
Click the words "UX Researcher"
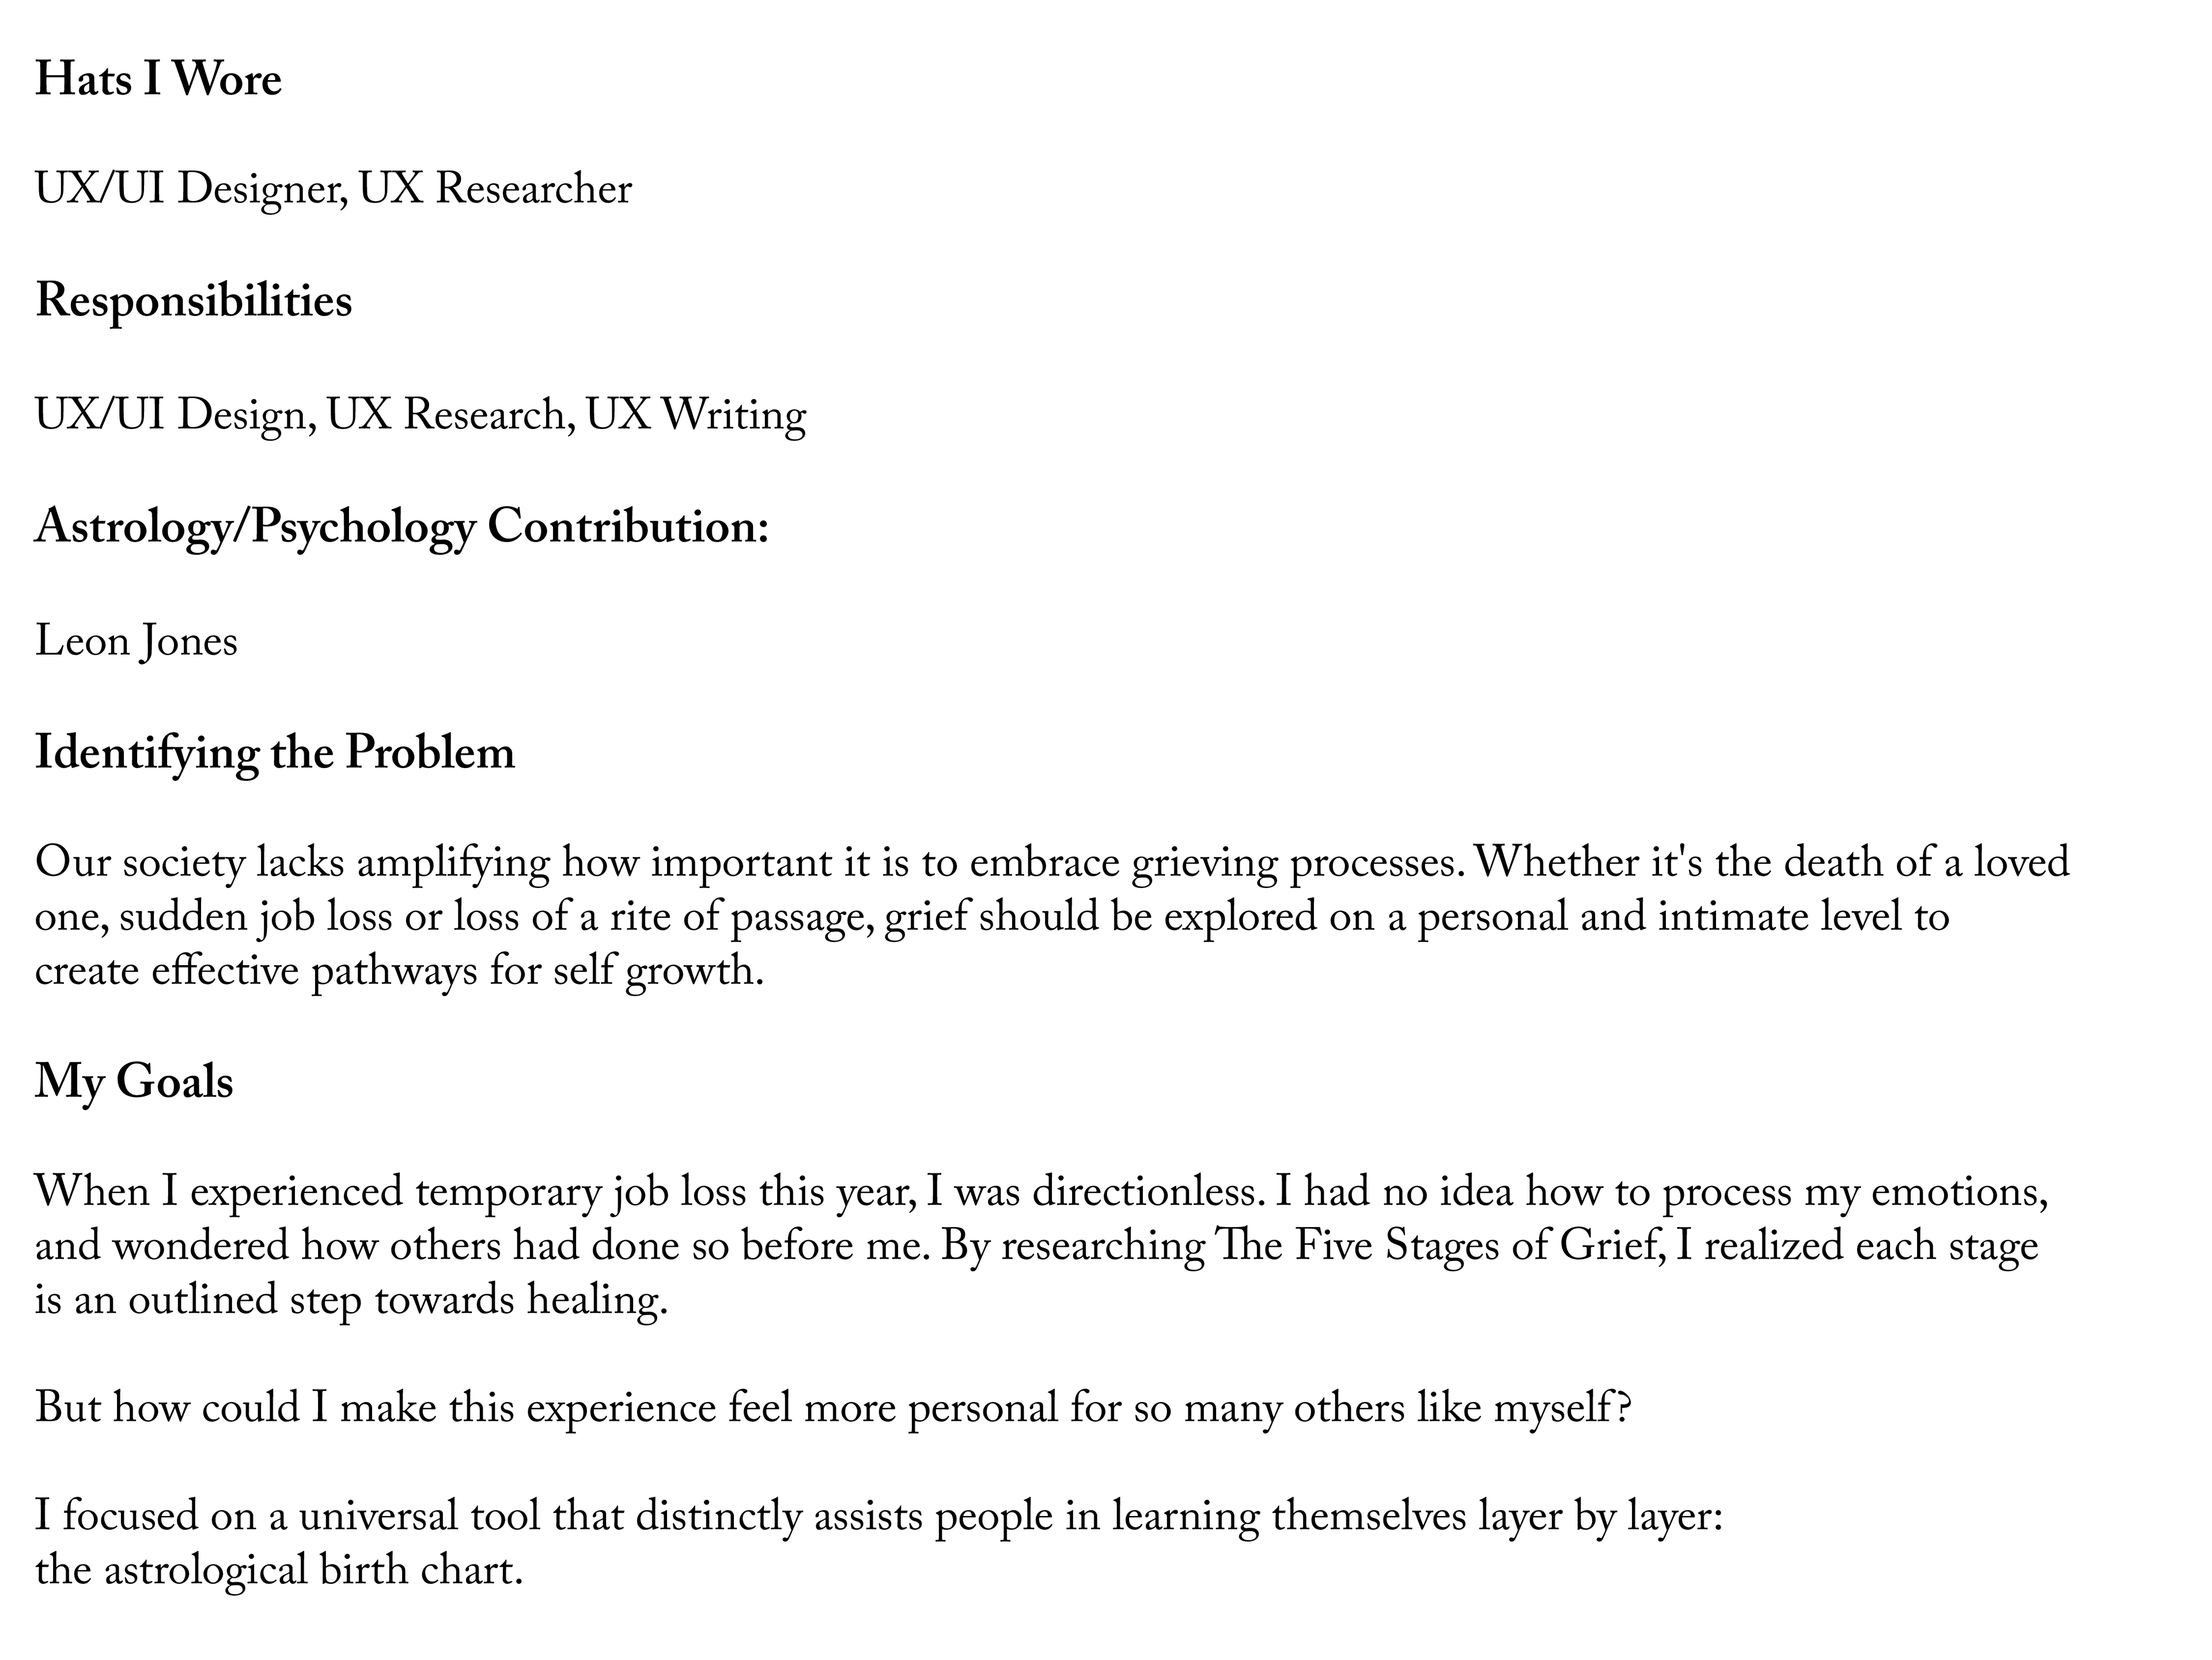495,190
